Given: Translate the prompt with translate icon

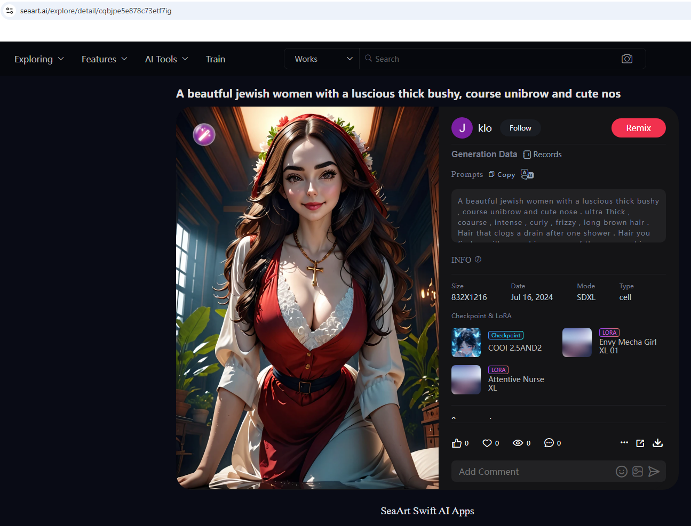Looking at the screenshot, I should [x=527, y=174].
